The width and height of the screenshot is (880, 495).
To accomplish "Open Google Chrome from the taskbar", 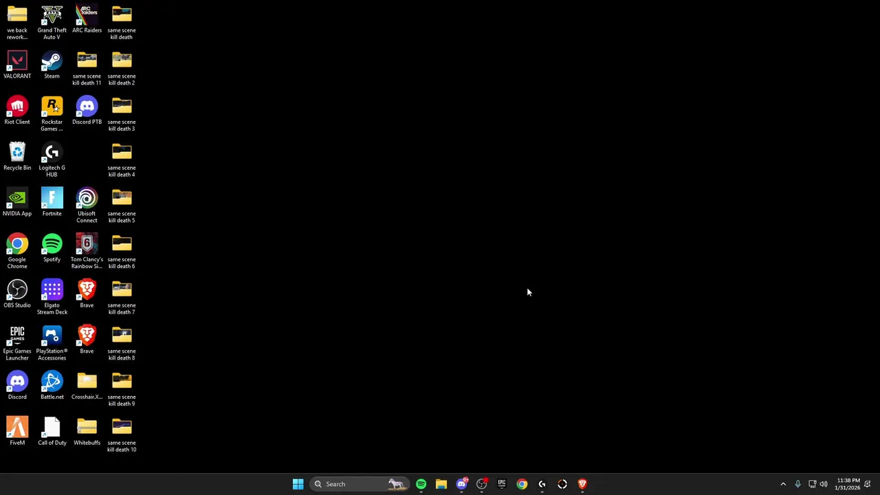I will 522,484.
